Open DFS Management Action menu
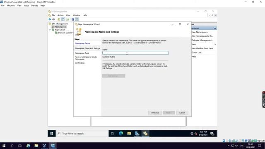The height and width of the screenshot is (149, 265). pos(60,15)
